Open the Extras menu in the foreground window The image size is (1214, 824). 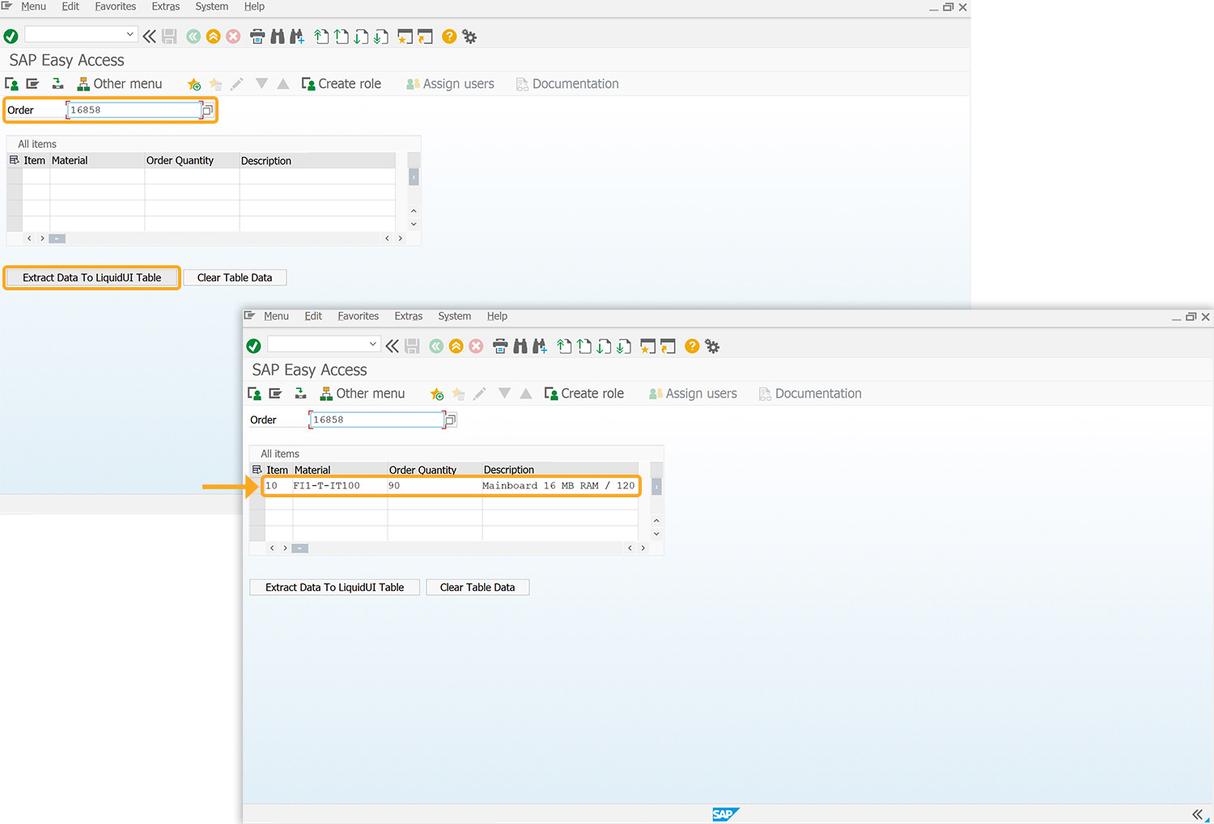pyautogui.click(x=409, y=316)
